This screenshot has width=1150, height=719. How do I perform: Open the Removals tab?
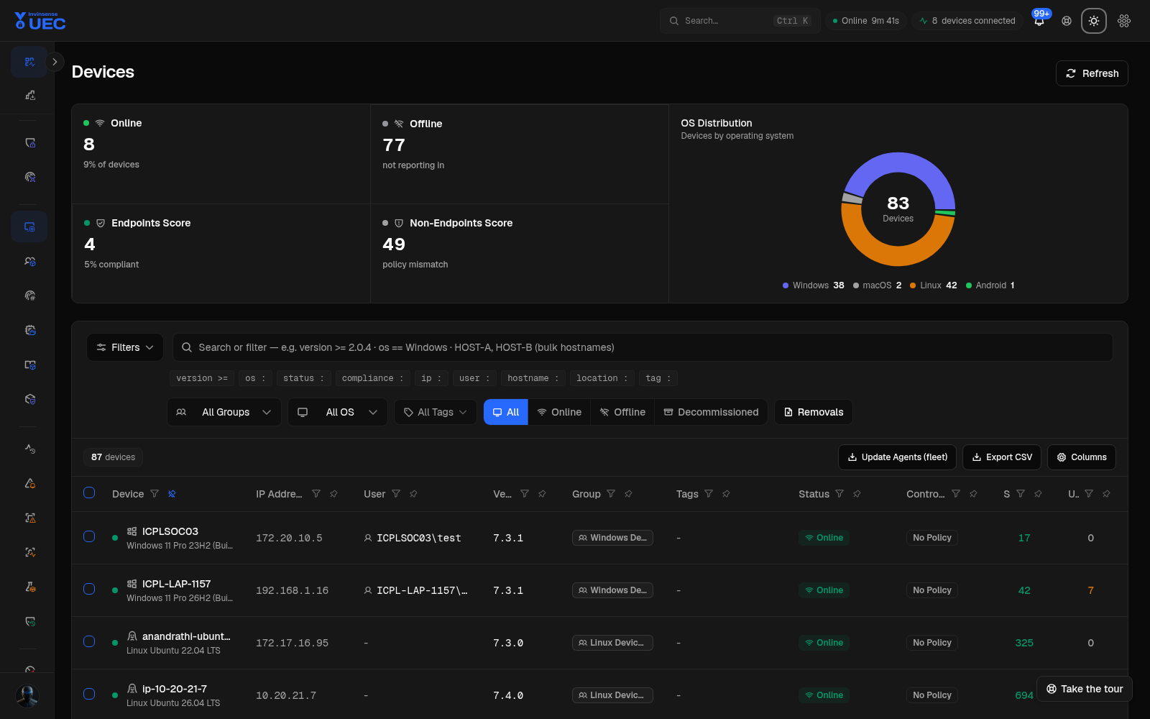click(x=814, y=412)
